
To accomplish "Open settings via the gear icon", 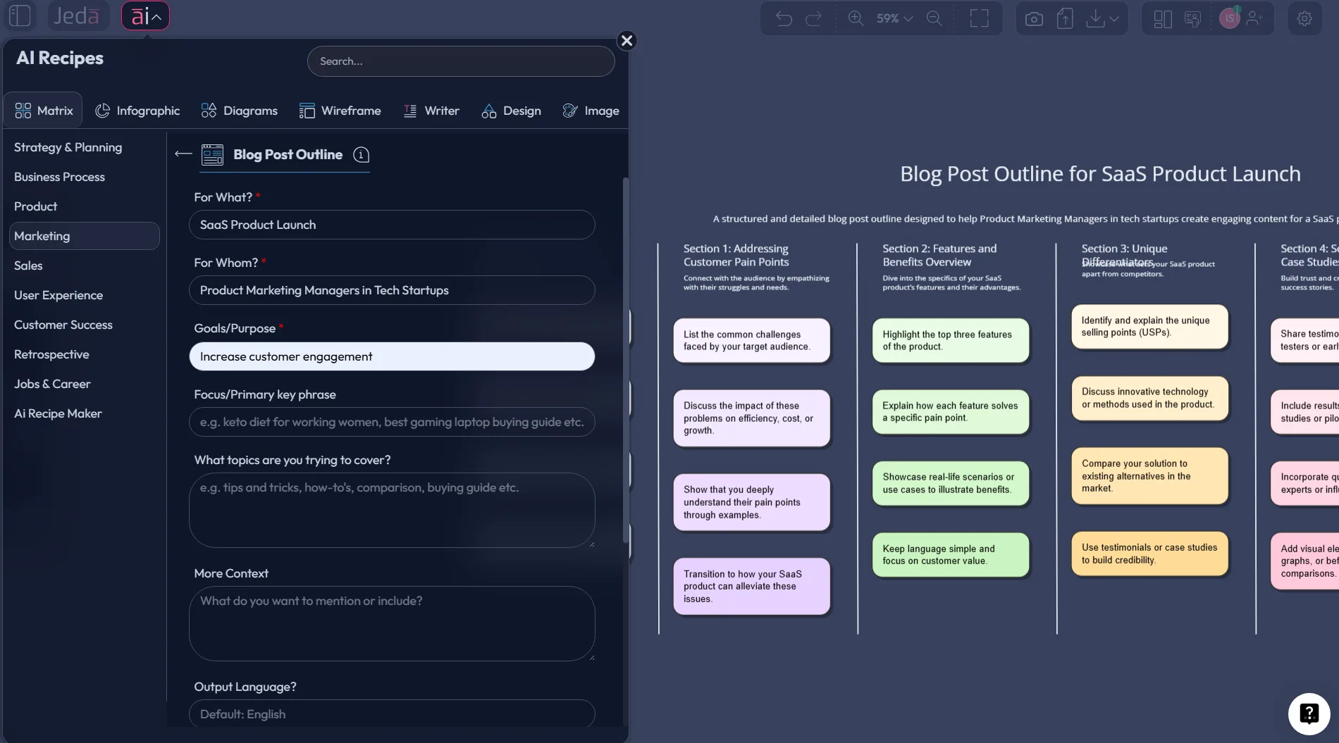I will (1304, 18).
